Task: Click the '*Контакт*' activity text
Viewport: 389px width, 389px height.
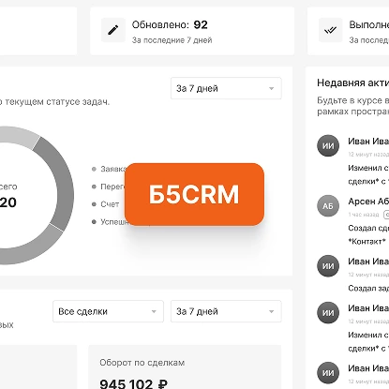Action: [x=367, y=241]
